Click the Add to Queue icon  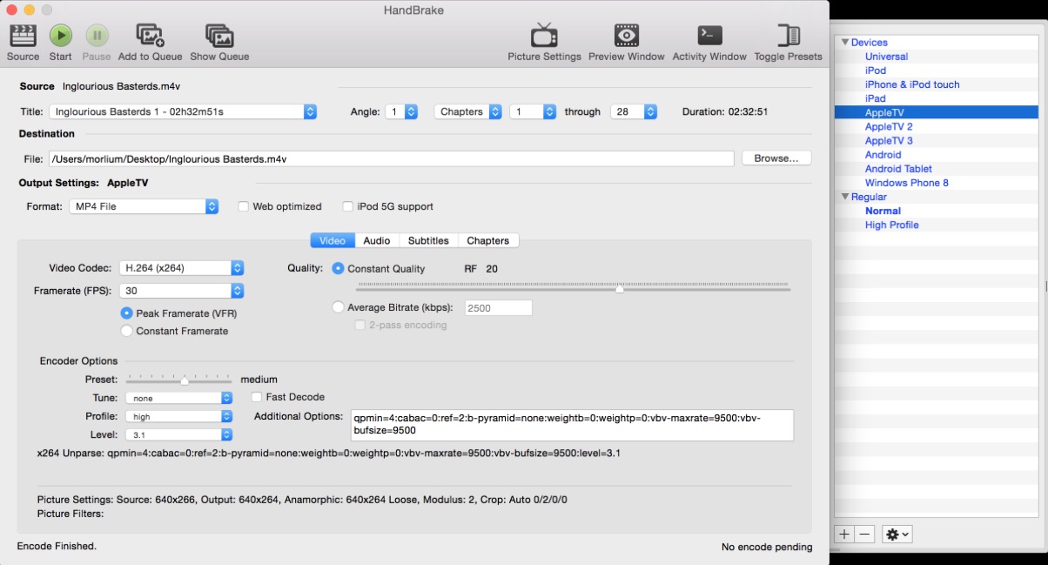tap(151, 36)
